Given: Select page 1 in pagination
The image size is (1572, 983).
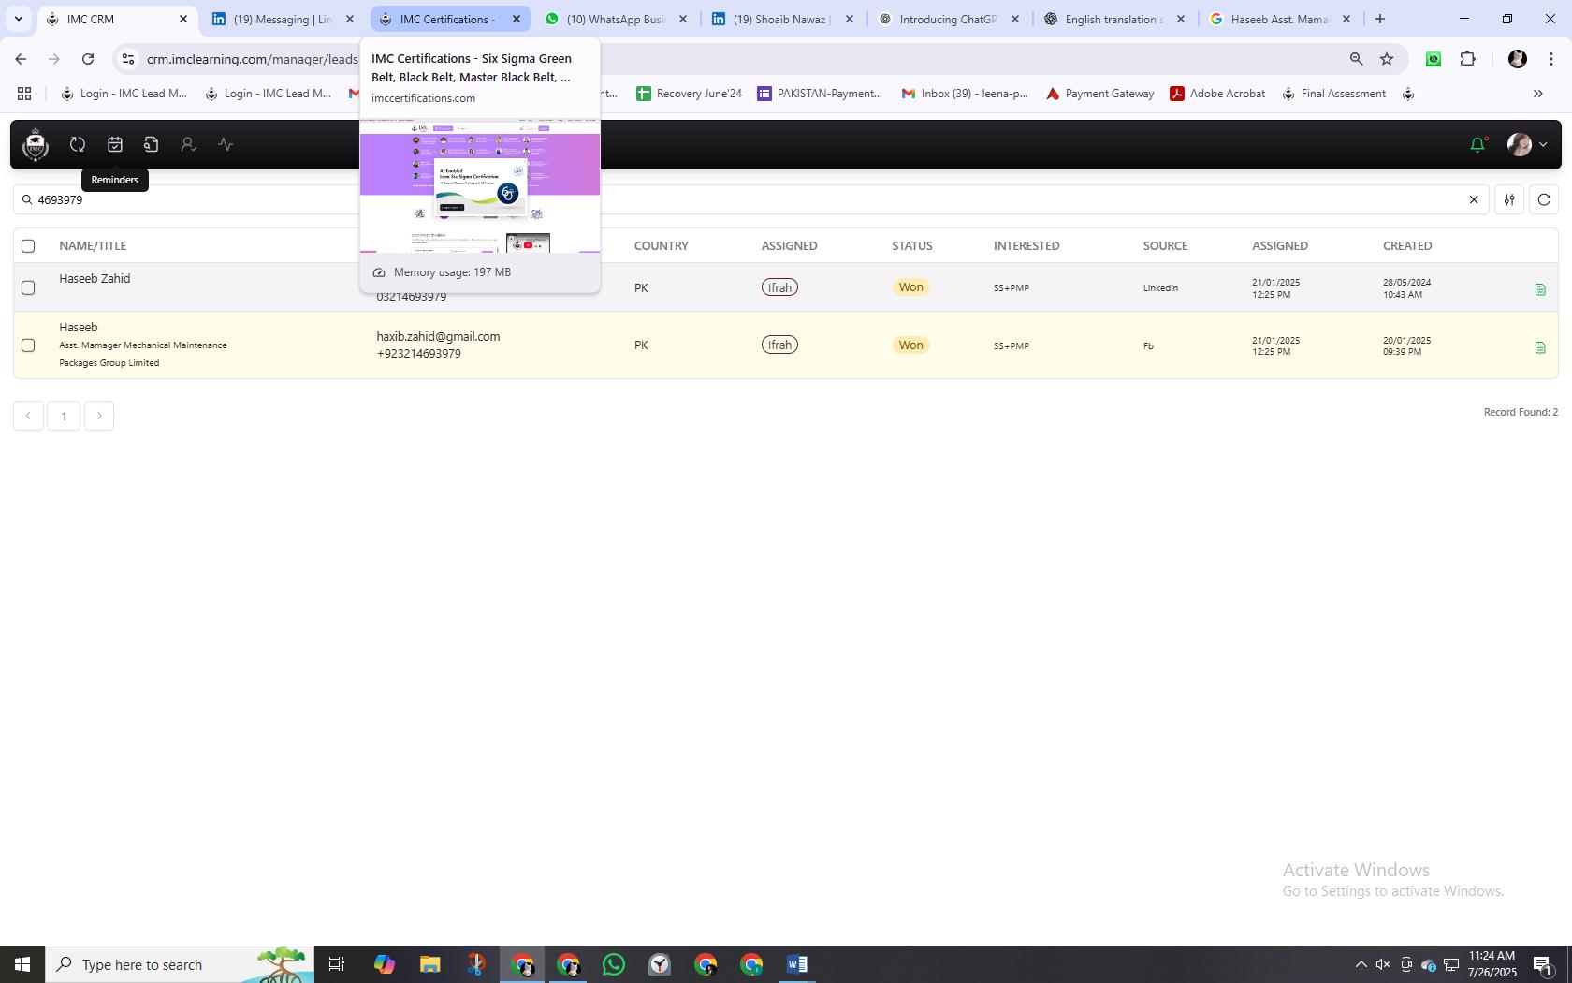Looking at the screenshot, I should [x=64, y=416].
